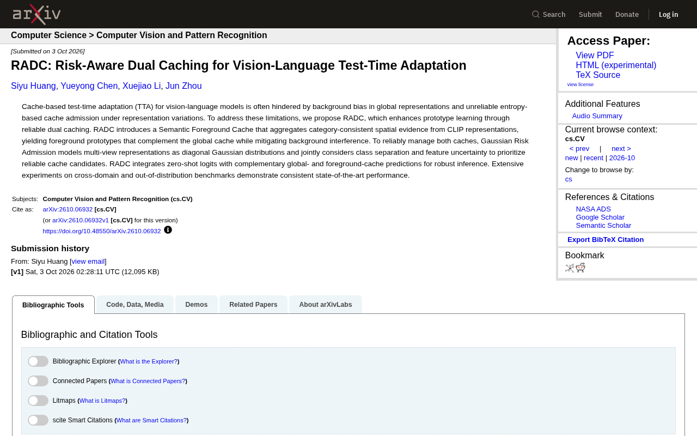Screen dimensions: 697x436
Task: Click the arXiv logo
Action: coord(36,14)
